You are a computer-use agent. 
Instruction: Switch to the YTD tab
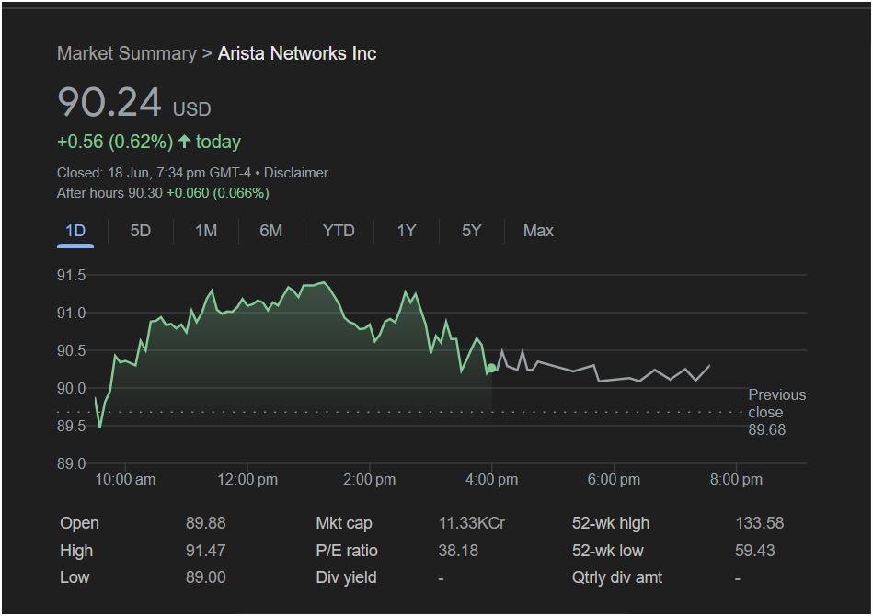coord(339,231)
